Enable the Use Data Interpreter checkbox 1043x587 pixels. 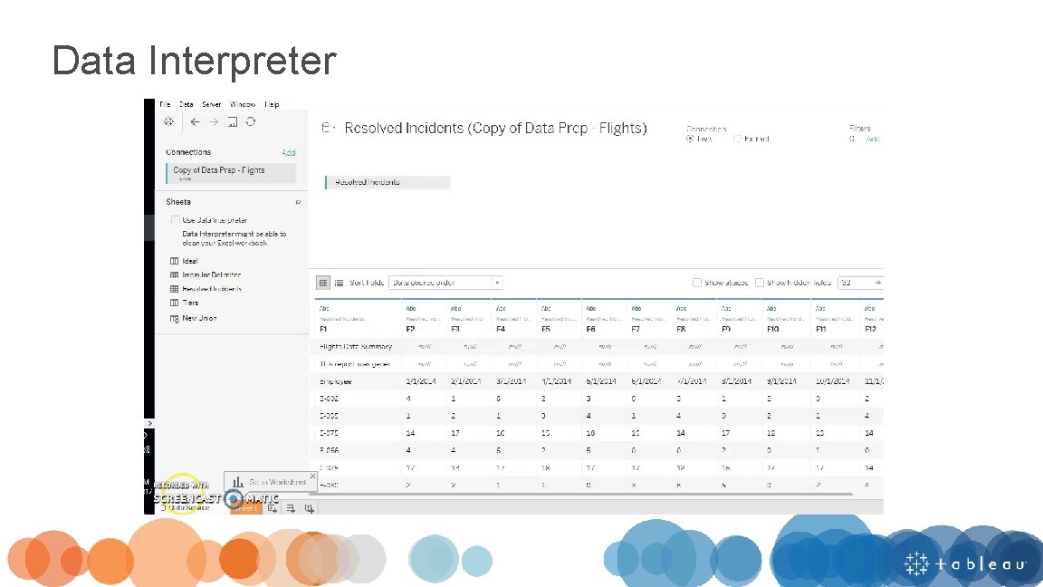pyautogui.click(x=175, y=219)
